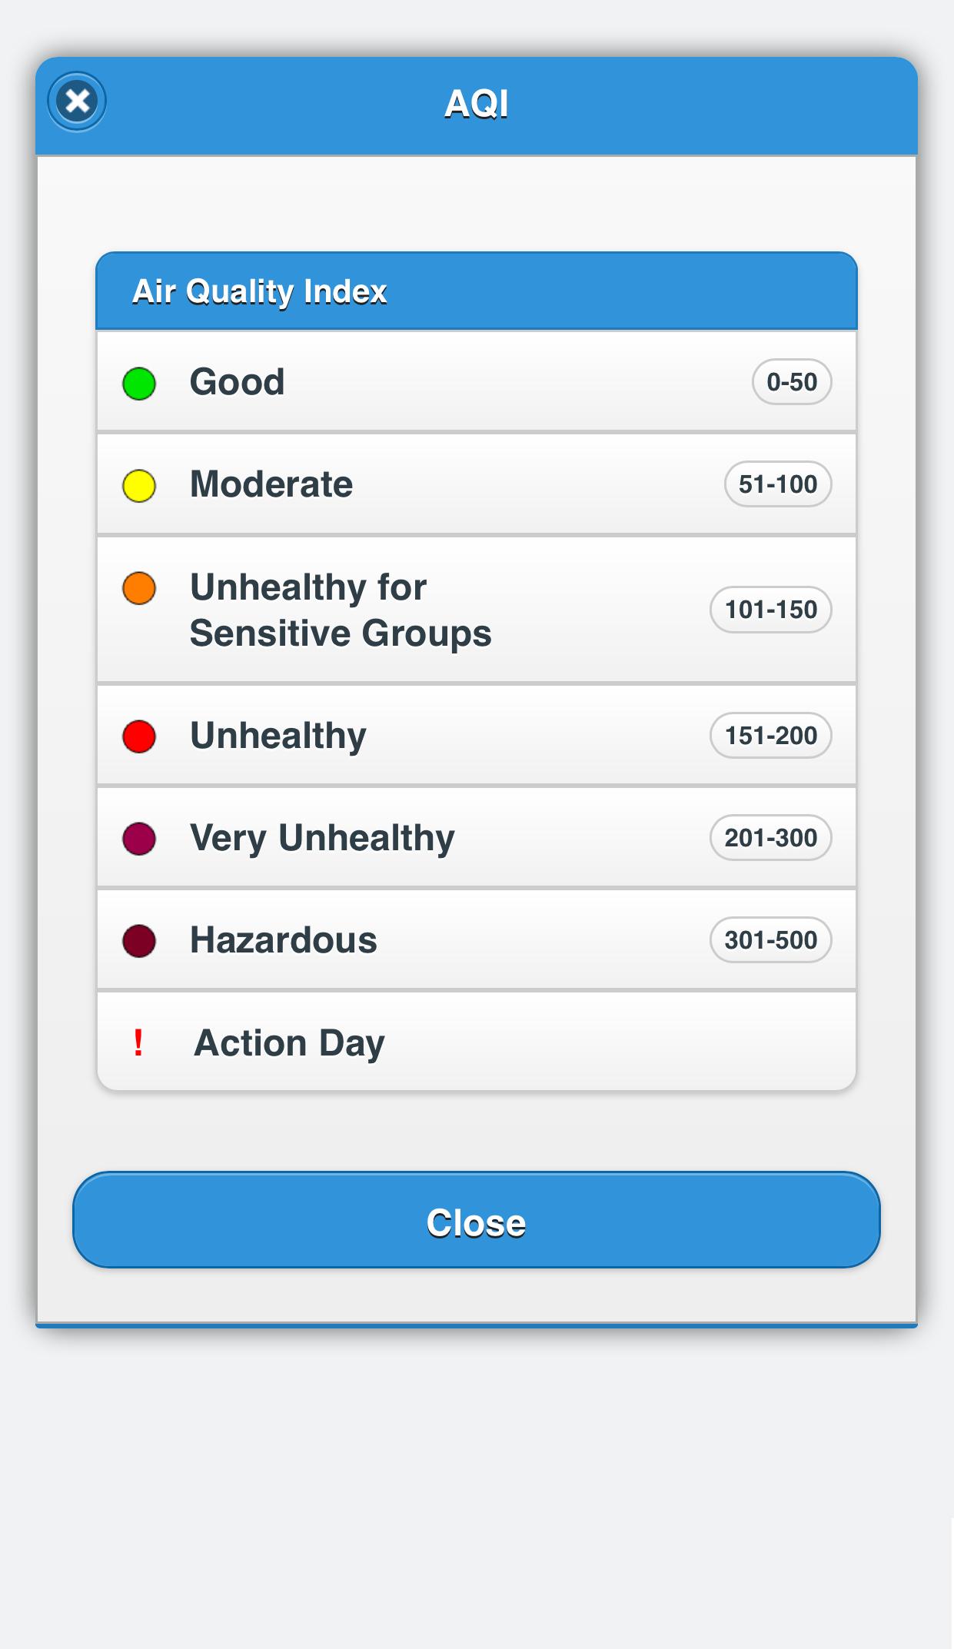
Task: Select the orange Unhealthy for Sensitive Groups dot
Action: (x=138, y=588)
